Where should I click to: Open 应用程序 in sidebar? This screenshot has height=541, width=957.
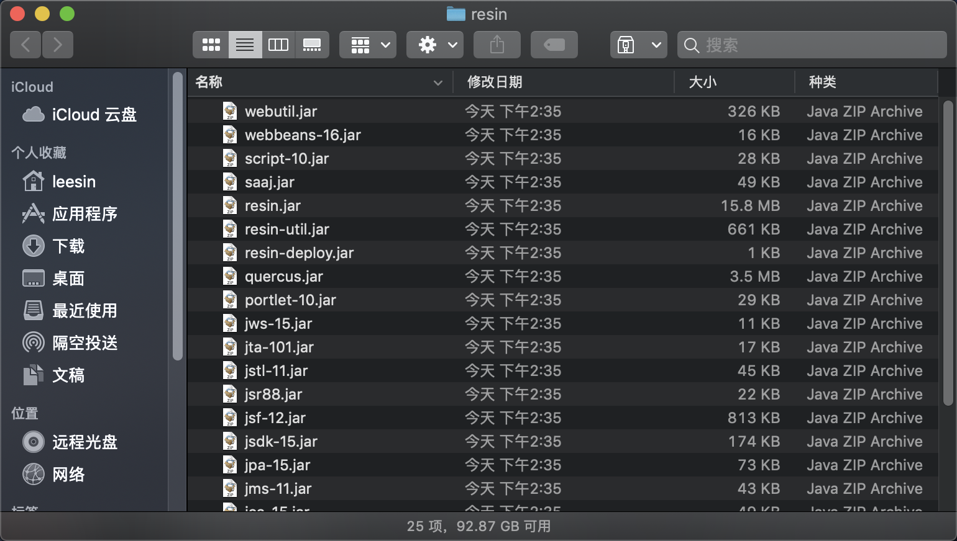click(70, 214)
